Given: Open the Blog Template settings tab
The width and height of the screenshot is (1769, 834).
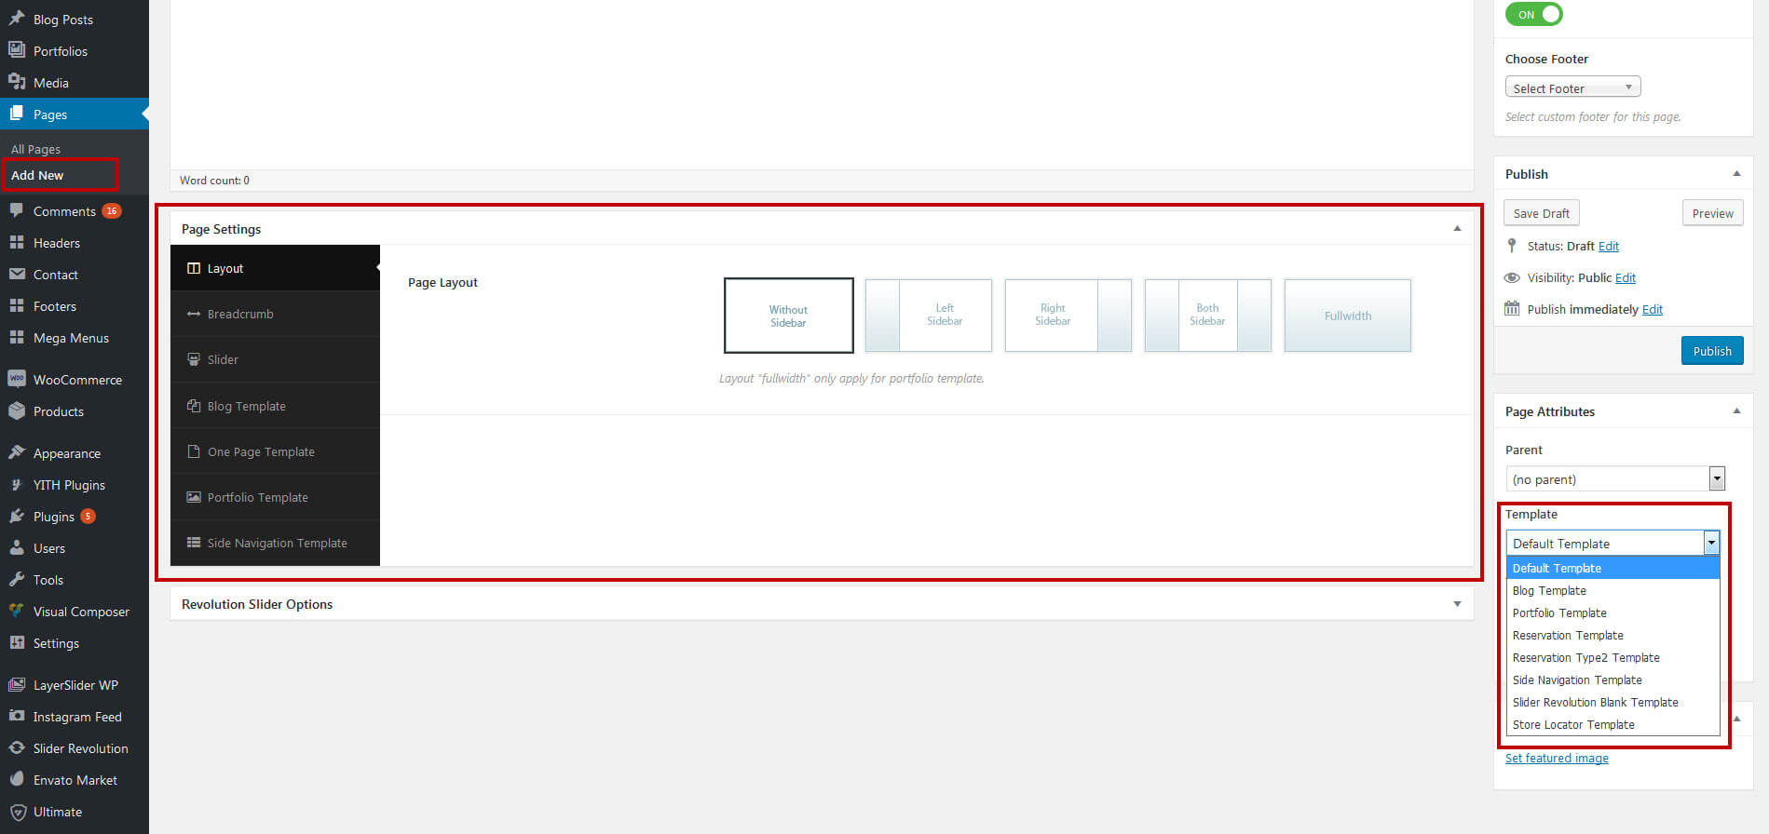Looking at the screenshot, I should pos(275,406).
